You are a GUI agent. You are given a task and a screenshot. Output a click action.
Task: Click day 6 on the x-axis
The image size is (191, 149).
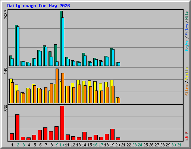point(40,145)
